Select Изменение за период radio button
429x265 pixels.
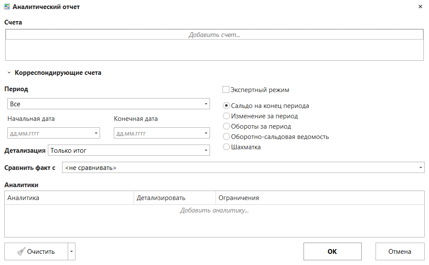click(226, 116)
